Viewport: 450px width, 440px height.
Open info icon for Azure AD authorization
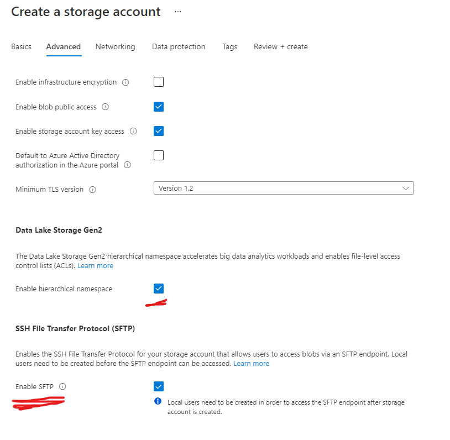tap(127, 165)
